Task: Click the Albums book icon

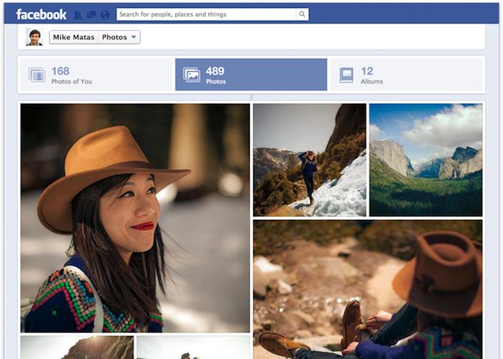Action: tap(346, 75)
